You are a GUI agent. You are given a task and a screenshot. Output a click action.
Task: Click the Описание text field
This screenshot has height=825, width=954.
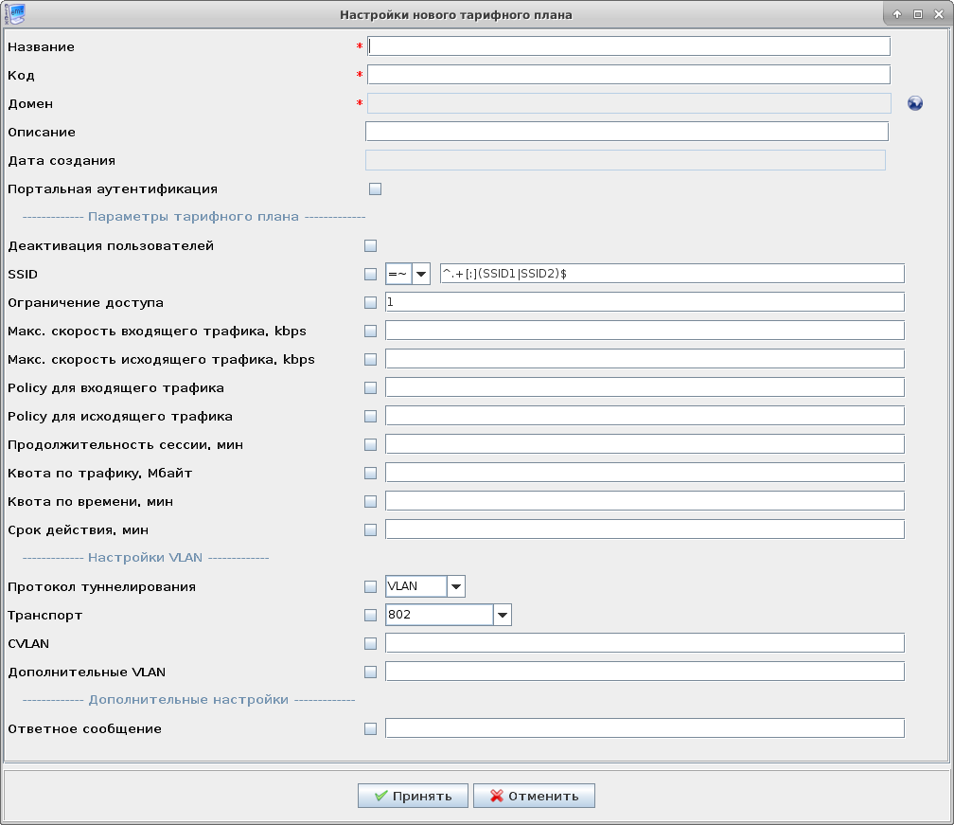[x=627, y=132]
